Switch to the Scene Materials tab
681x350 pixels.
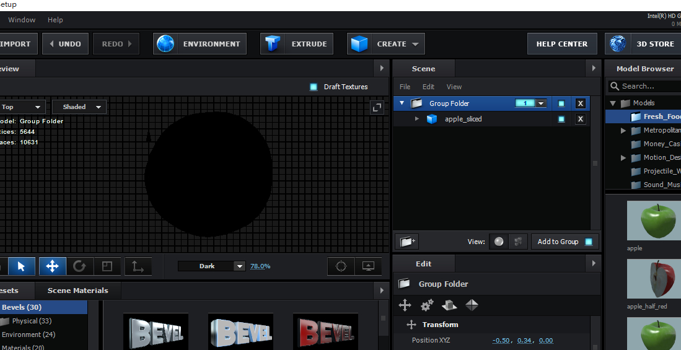[77, 291]
